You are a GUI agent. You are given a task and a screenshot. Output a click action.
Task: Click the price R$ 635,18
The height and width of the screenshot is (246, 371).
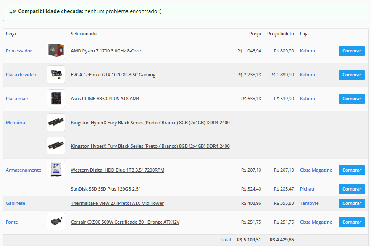[x=251, y=99]
